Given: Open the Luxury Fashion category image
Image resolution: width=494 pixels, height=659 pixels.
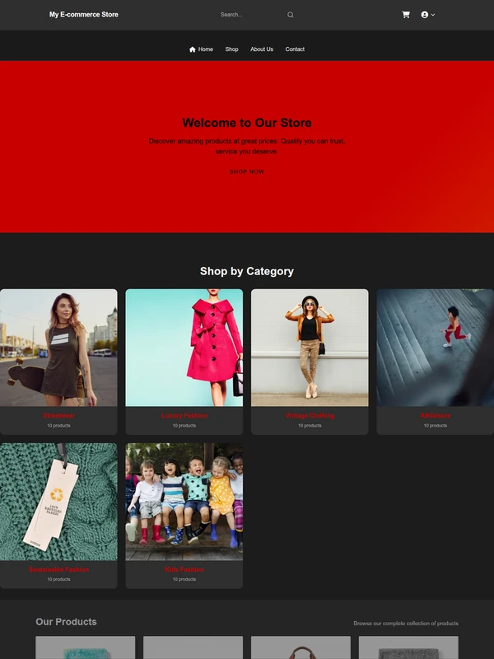Looking at the screenshot, I should point(184,348).
